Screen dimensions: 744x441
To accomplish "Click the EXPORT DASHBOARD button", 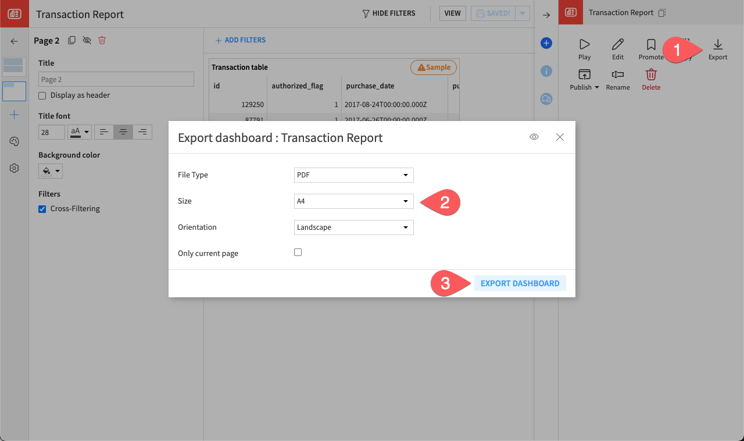I will 520,283.
